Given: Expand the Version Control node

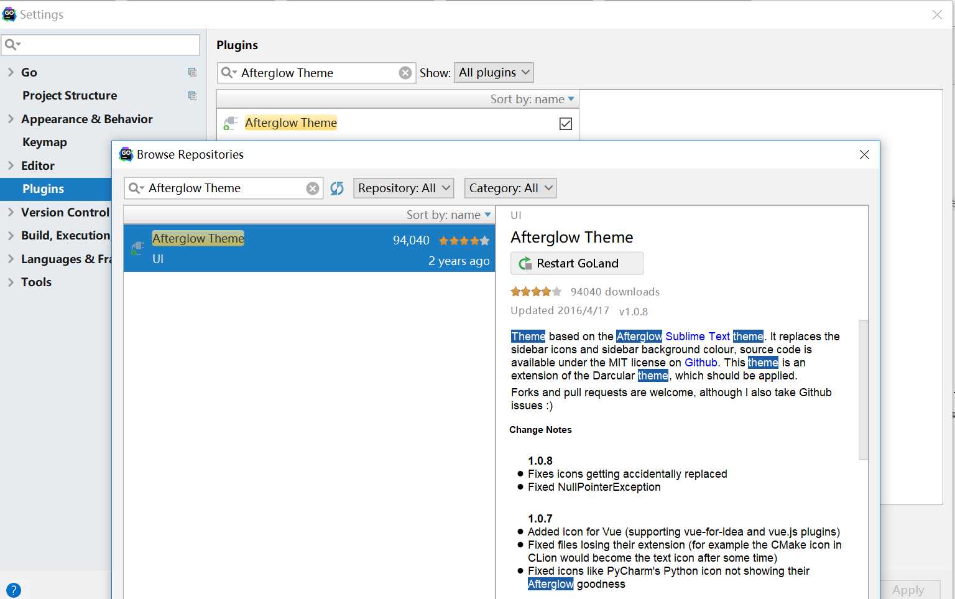Looking at the screenshot, I should [x=11, y=212].
